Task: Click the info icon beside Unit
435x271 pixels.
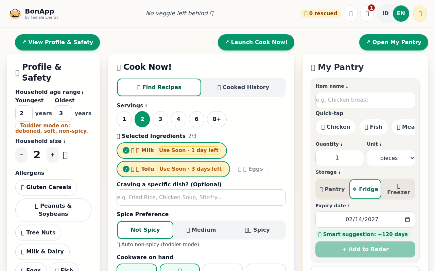Action: [x=381, y=144]
